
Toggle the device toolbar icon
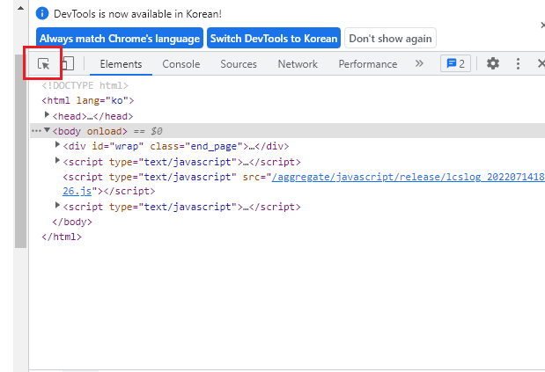click(x=68, y=64)
